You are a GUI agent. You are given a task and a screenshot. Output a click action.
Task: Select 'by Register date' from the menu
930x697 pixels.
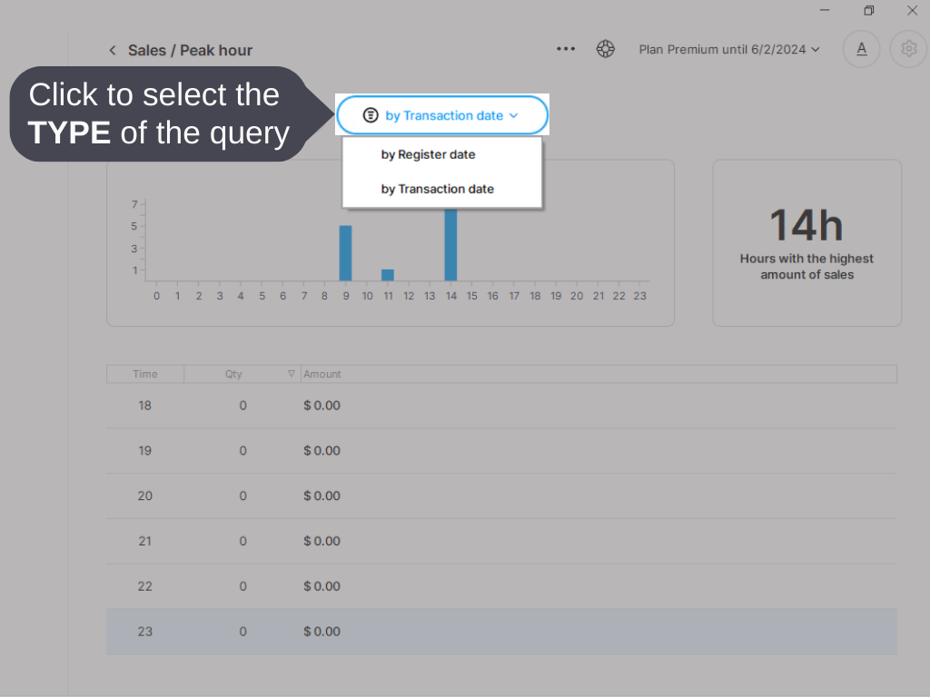(x=427, y=154)
